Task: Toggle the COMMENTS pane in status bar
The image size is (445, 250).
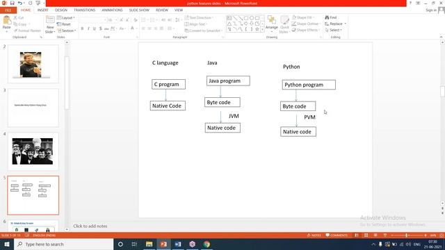Action: point(337,235)
